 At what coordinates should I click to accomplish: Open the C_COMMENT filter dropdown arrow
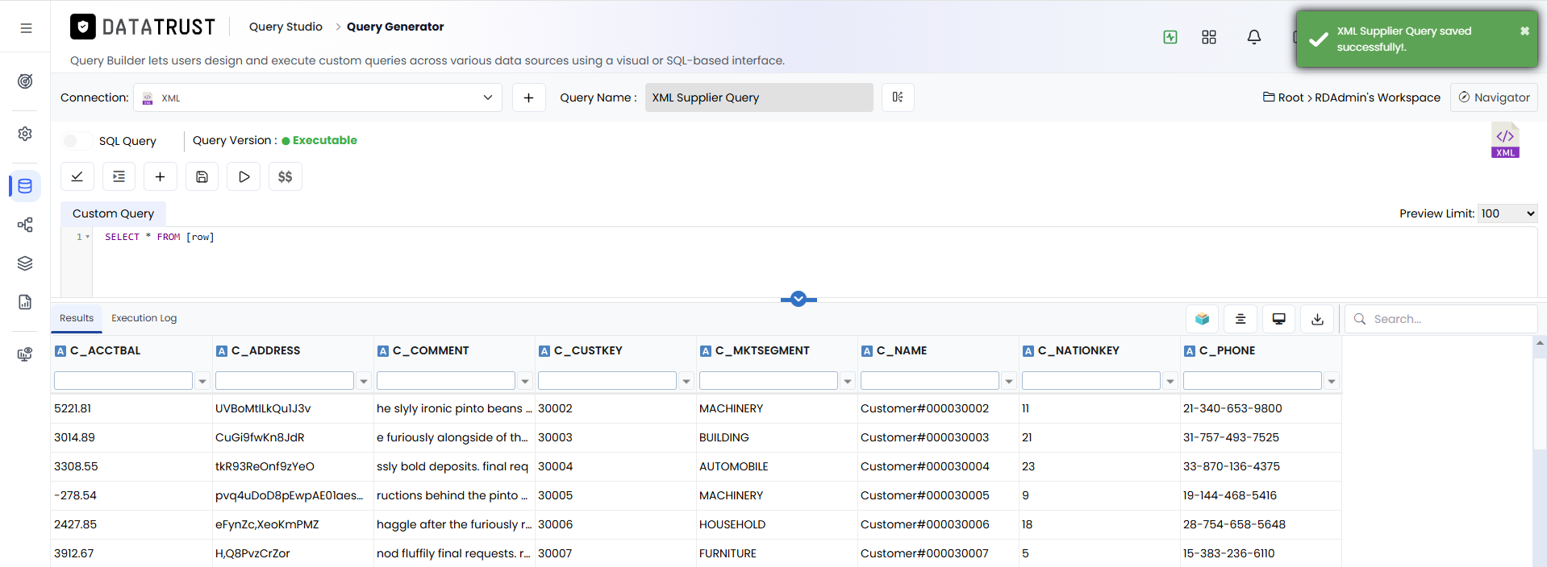[525, 381]
